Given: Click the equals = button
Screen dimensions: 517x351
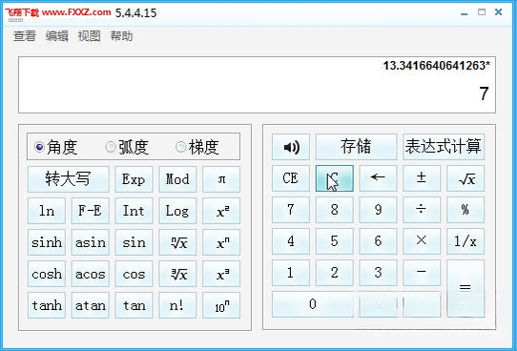Looking at the screenshot, I should pos(465,288).
